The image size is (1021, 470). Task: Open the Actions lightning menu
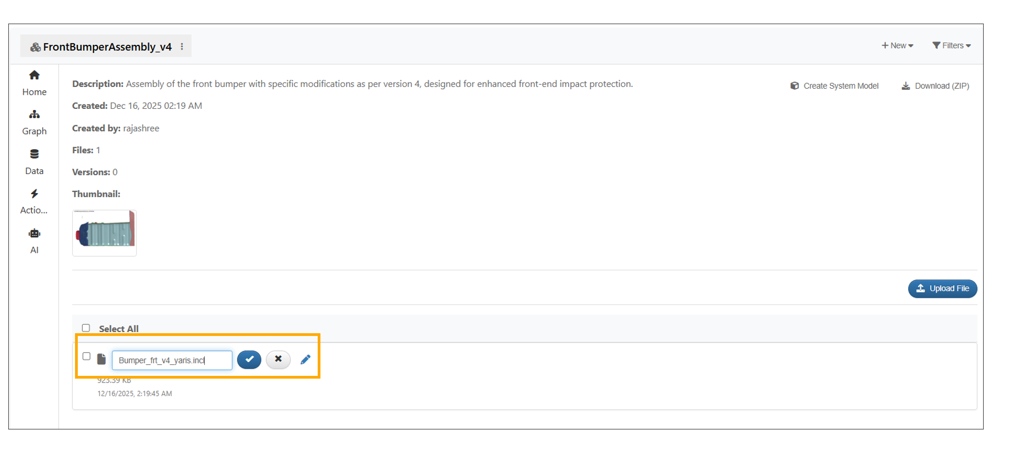[34, 201]
